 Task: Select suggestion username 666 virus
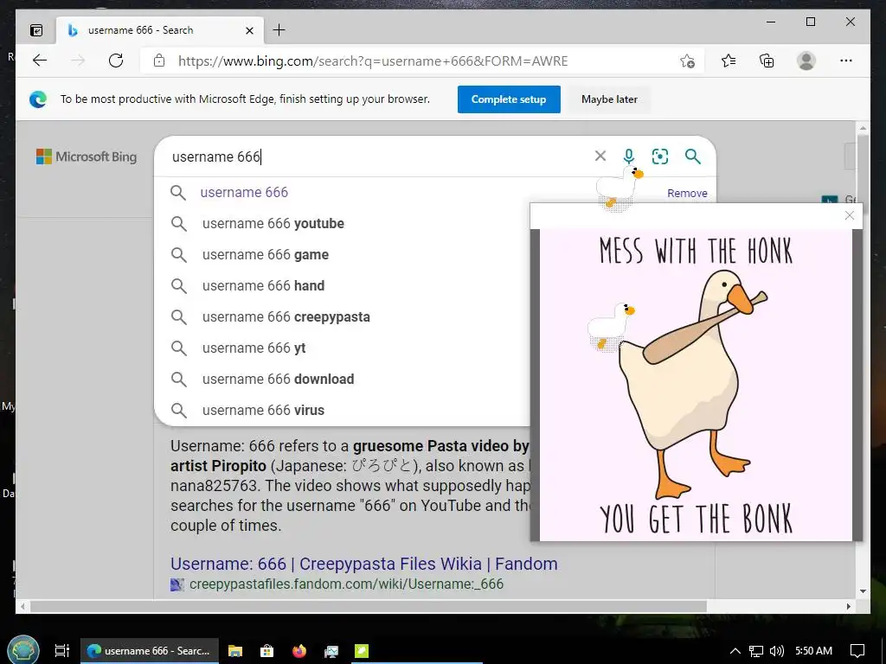[x=263, y=410]
